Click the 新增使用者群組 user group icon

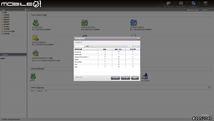[134, 22]
